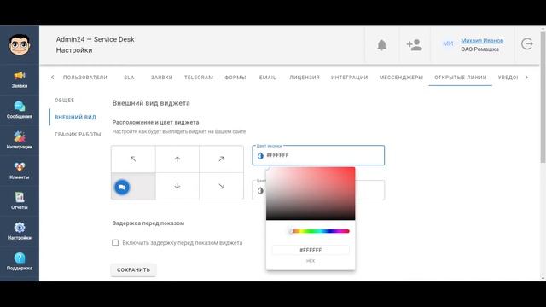Click color drop icon in second color field

260,190
